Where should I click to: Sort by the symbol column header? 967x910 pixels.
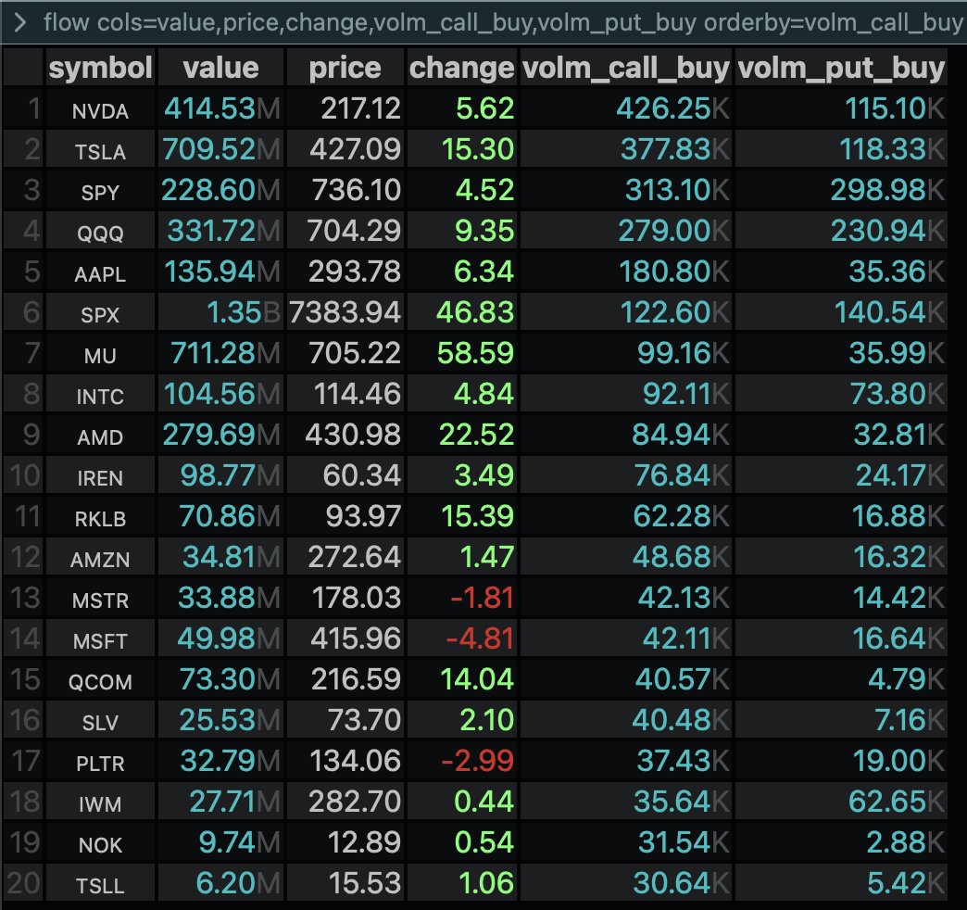[x=100, y=68]
